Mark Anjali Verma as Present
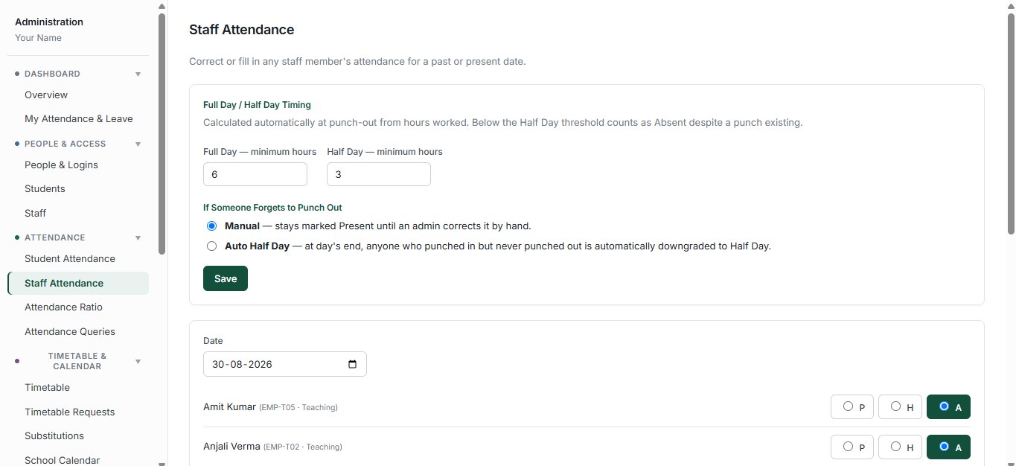Viewport: 1016px width, 466px height. [852, 447]
